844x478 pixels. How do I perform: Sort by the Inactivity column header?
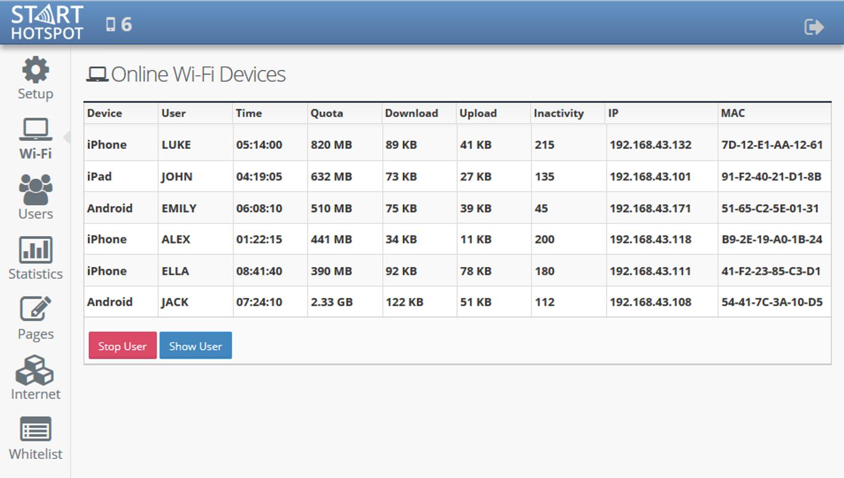(x=559, y=113)
